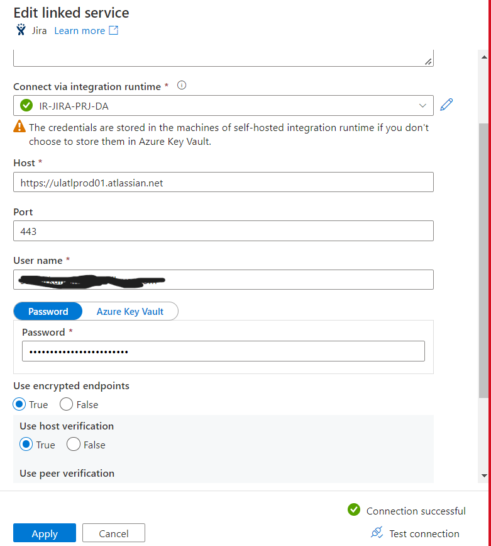Set Use encrypted endpoints to False

pyautogui.click(x=66, y=404)
